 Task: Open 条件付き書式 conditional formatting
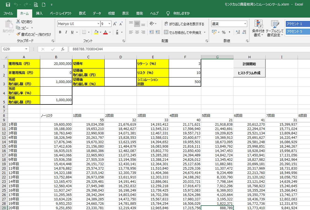pyautogui.click(x=258, y=28)
